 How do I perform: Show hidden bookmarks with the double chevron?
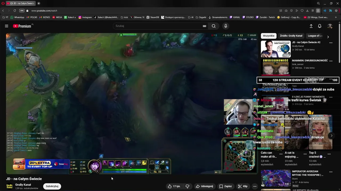coord(336,17)
